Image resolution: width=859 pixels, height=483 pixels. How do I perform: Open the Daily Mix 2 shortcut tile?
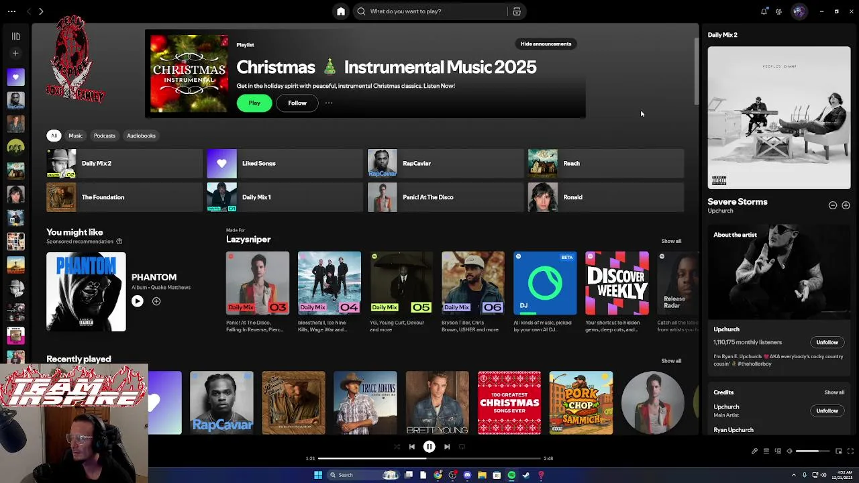(124, 163)
